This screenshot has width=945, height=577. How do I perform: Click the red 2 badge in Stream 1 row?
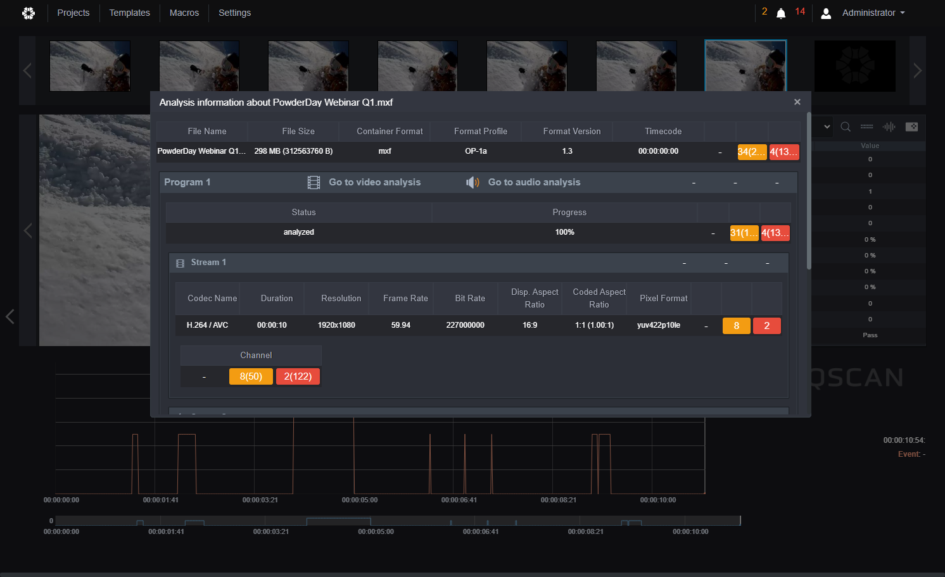pyautogui.click(x=767, y=326)
